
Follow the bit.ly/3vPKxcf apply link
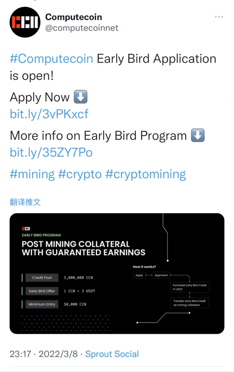pyautogui.click(x=49, y=114)
